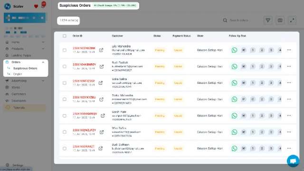
Task: Open the Tutorials section
Action: (25, 108)
